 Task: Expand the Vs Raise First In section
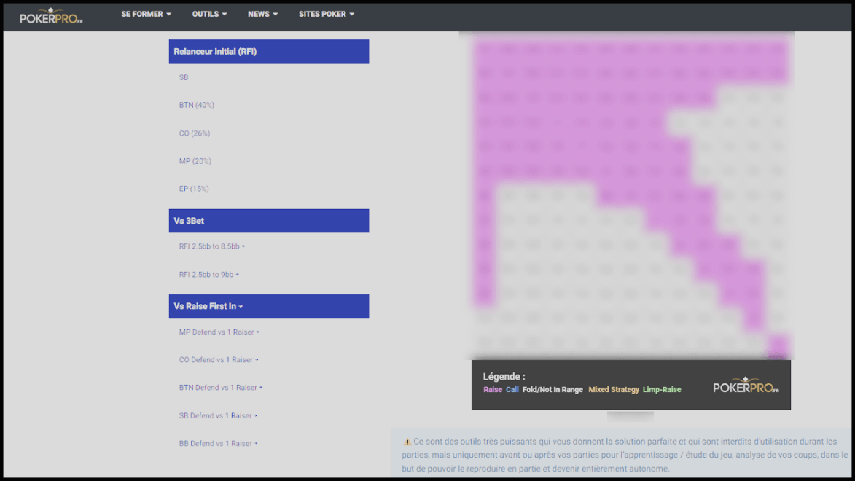(x=208, y=306)
